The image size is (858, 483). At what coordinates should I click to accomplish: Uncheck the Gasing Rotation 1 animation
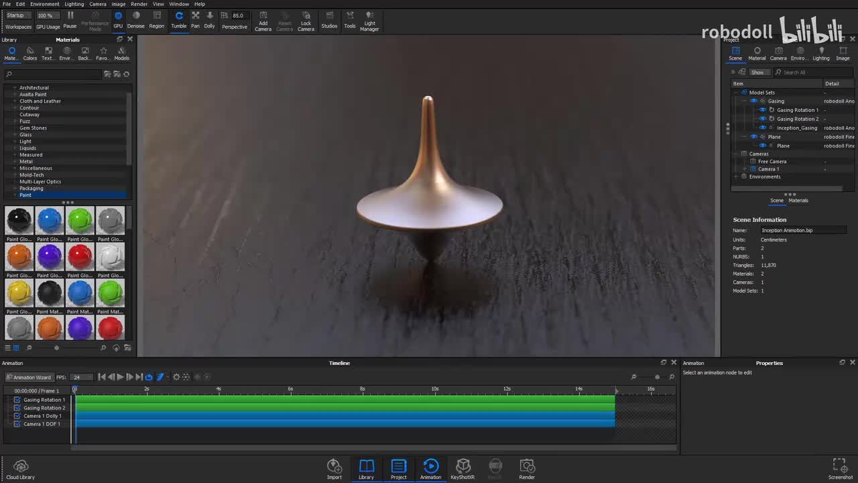17,400
